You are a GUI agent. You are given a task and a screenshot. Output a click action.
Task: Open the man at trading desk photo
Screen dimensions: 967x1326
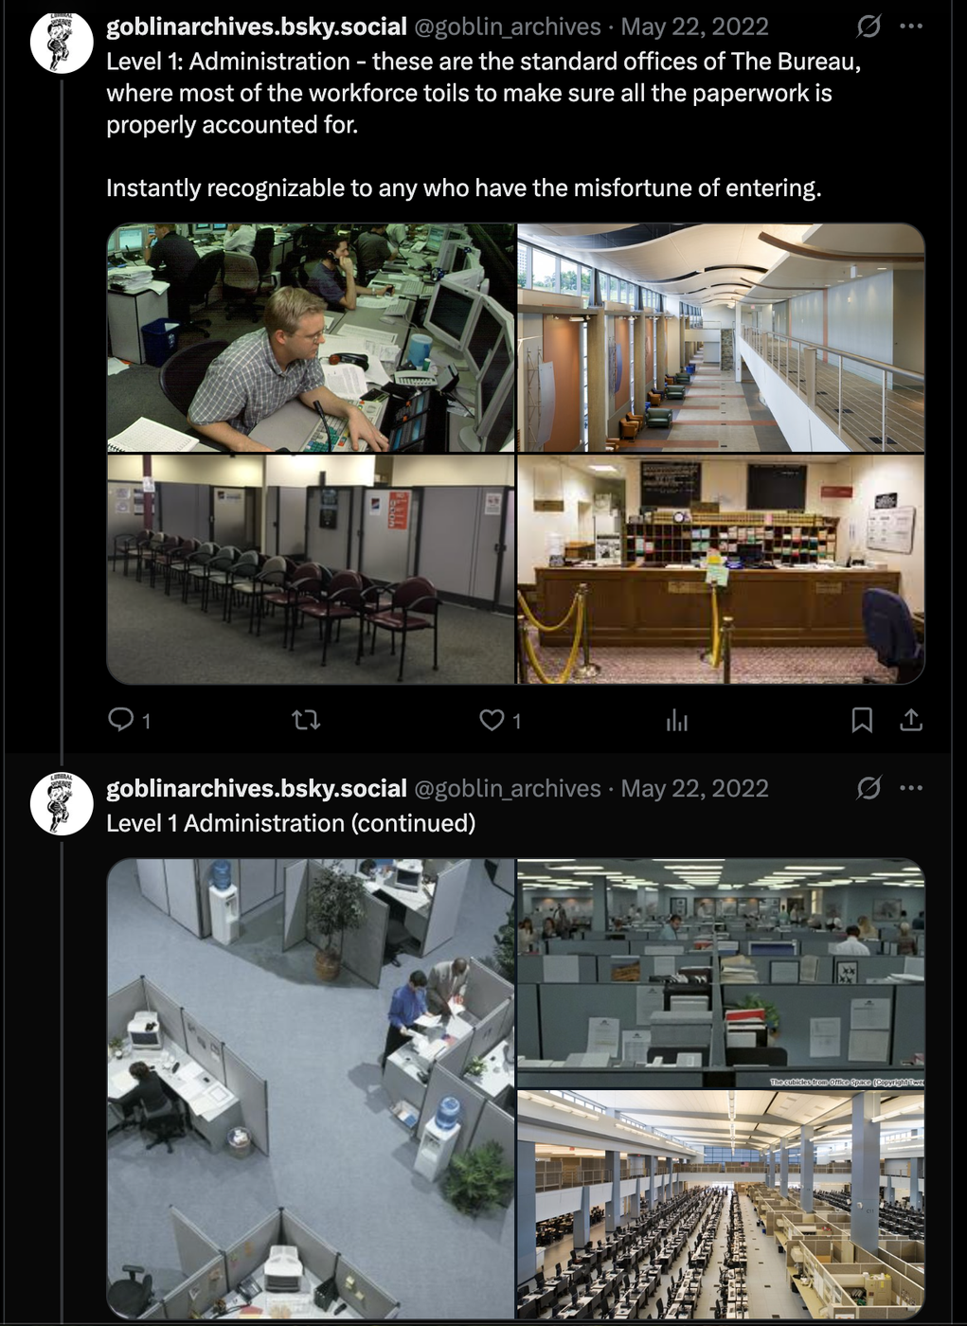click(x=311, y=338)
